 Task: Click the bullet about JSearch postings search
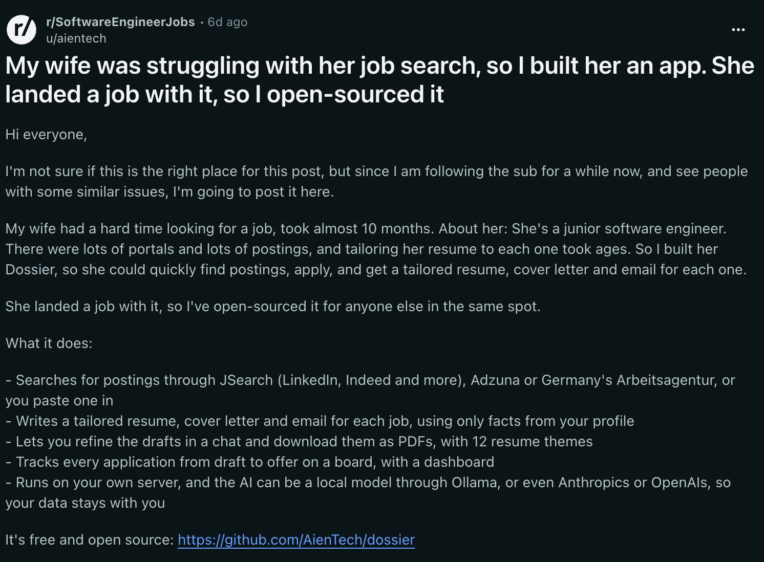tap(370, 390)
